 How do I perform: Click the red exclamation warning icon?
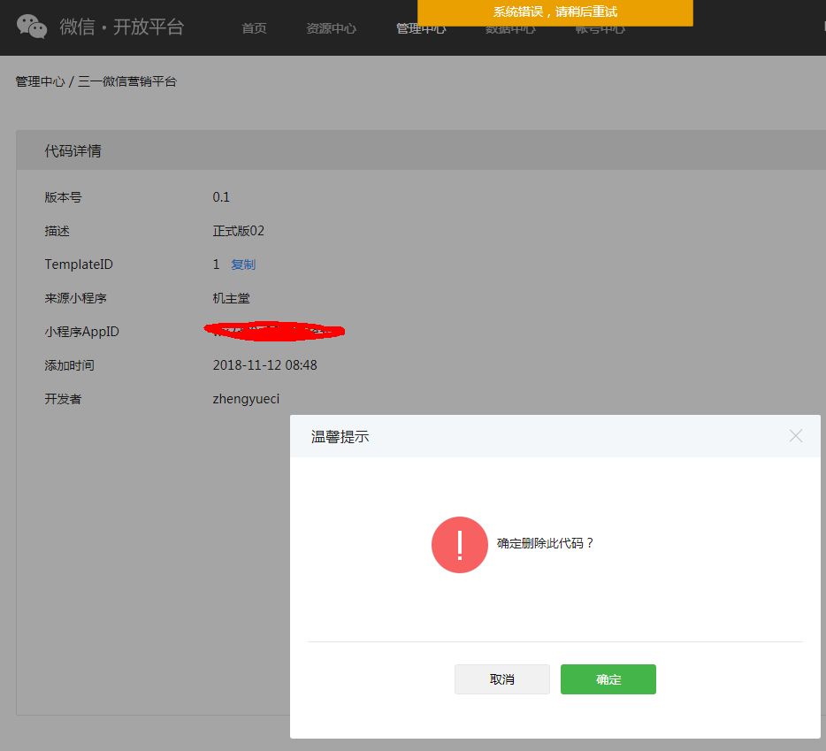459,544
